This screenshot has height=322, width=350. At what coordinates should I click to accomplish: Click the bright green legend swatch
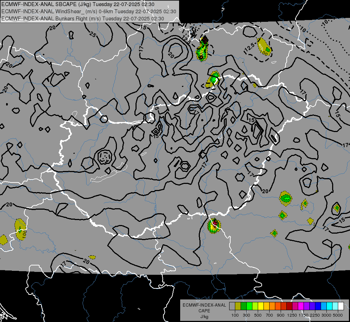point(249,306)
